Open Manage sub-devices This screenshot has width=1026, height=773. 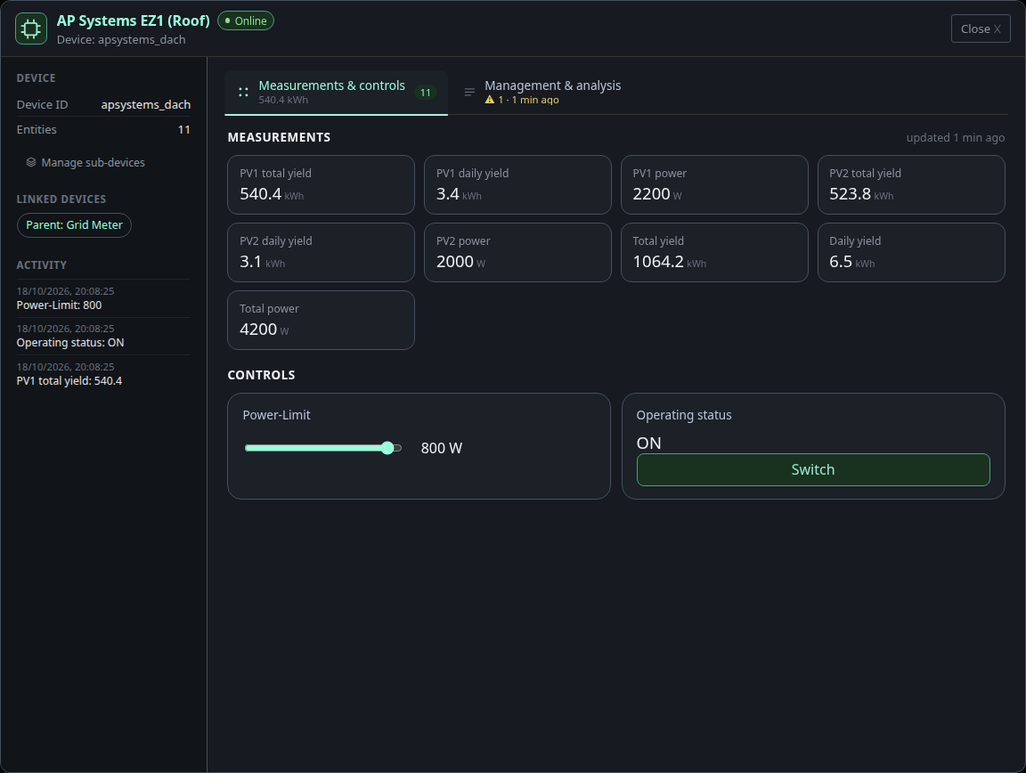pyautogui.click(x=85, y=162)
